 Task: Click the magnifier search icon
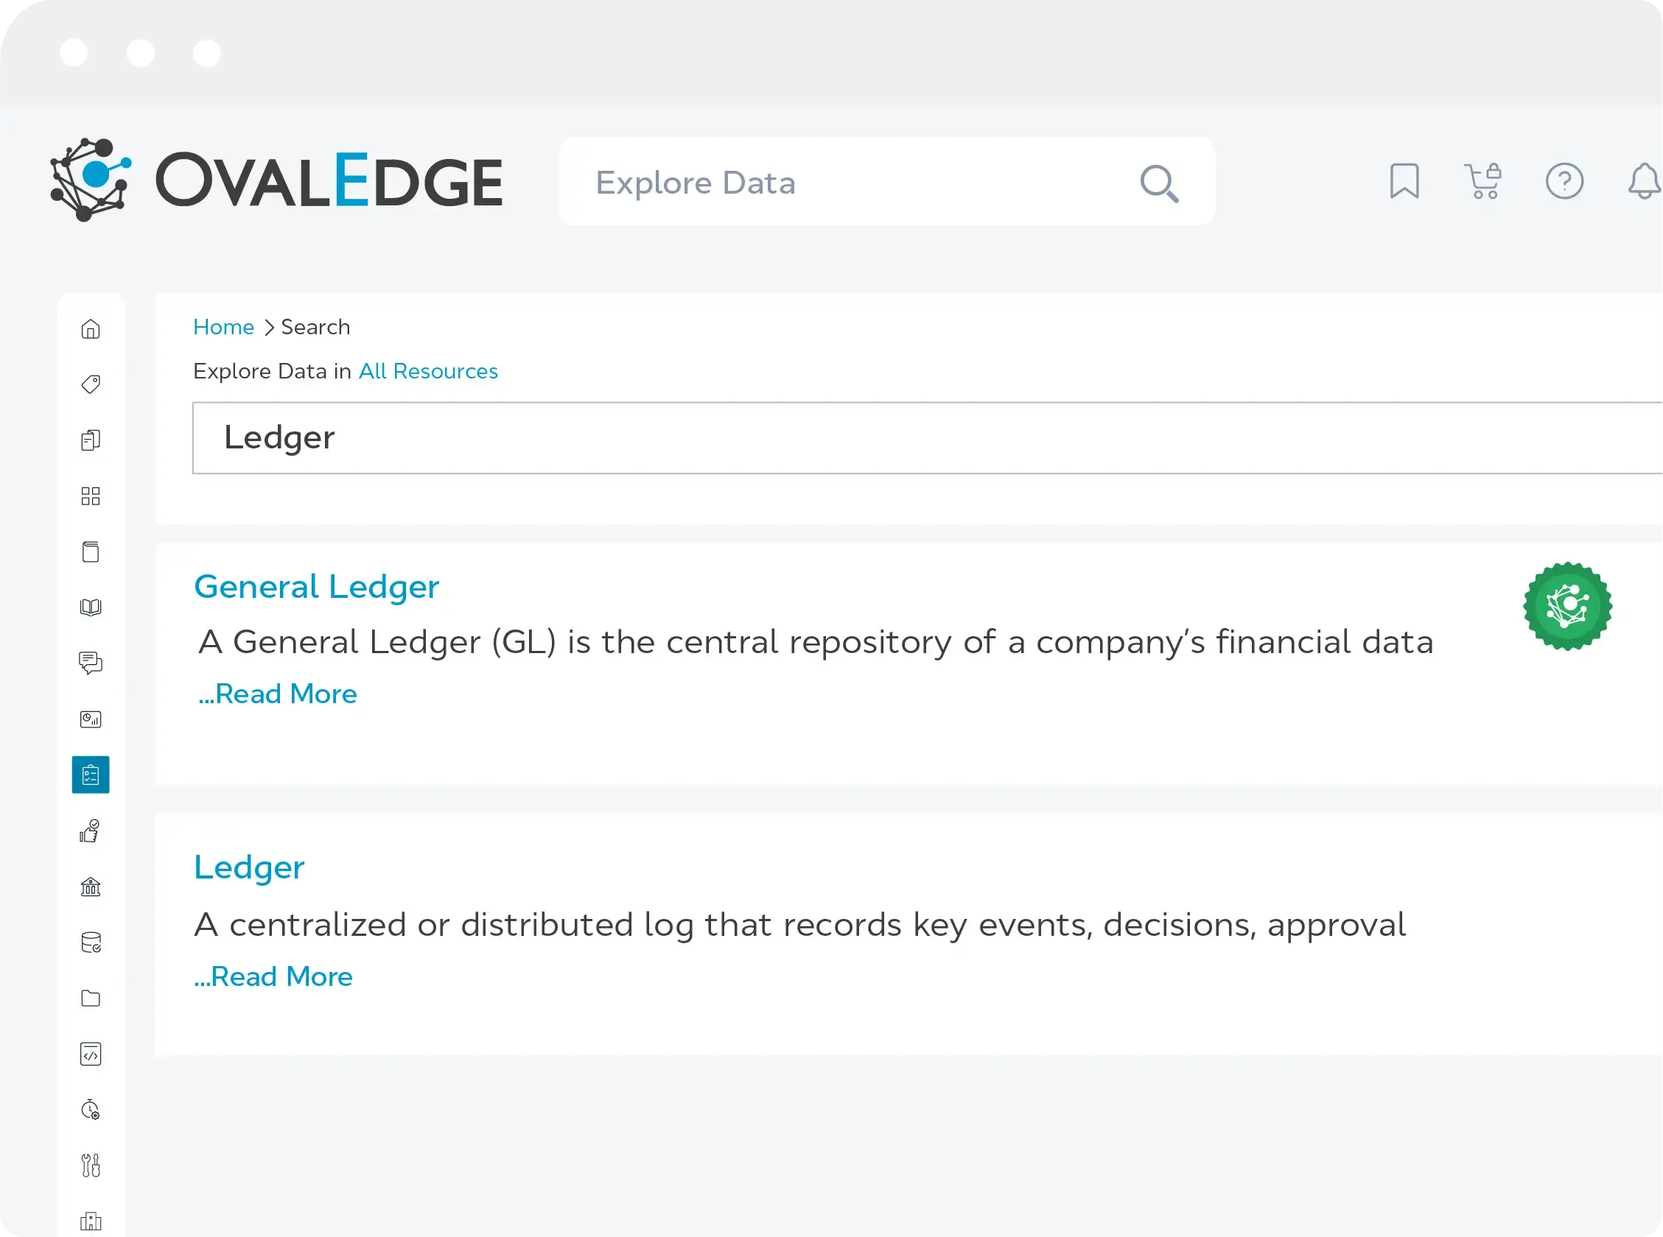[x=1159, y=183]
